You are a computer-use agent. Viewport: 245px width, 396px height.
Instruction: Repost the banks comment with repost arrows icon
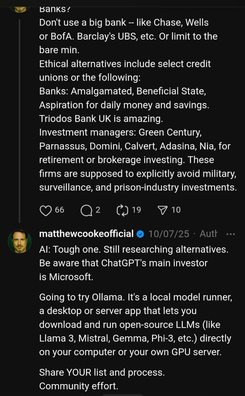pos(123,210)
